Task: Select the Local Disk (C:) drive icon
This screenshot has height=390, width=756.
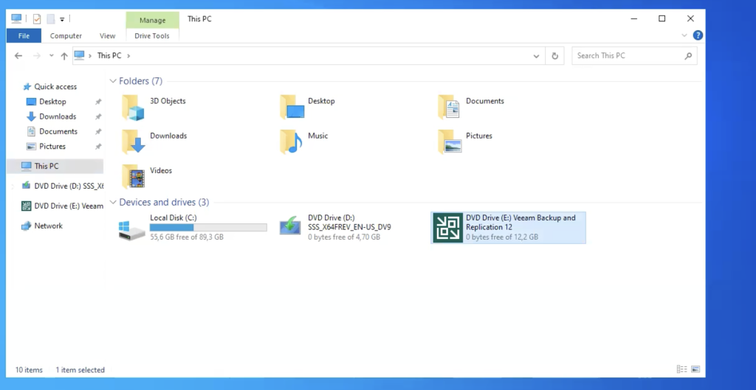Action: click(131, 230)
